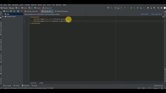Open the Logcat tool window button

(x=7, y=86)
